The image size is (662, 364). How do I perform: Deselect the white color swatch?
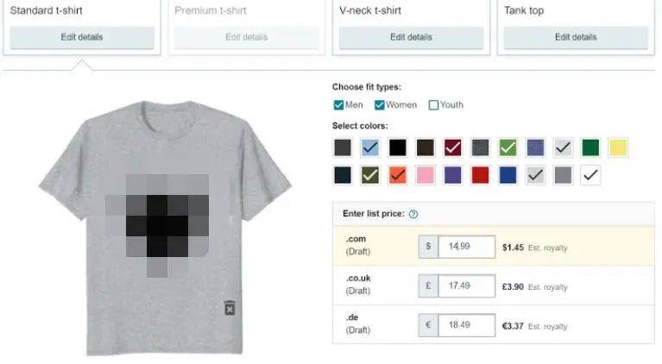(590, 175)
